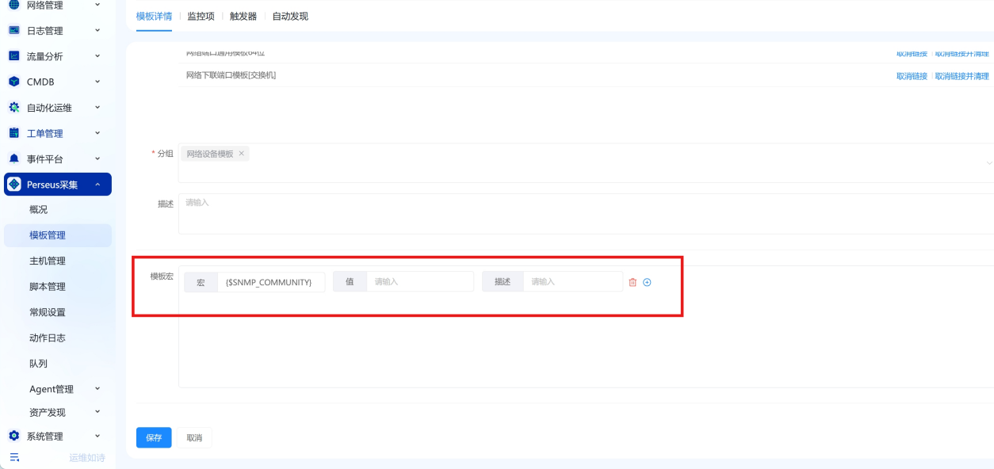Click the cube icon beside CMDB

pos(13,82)
